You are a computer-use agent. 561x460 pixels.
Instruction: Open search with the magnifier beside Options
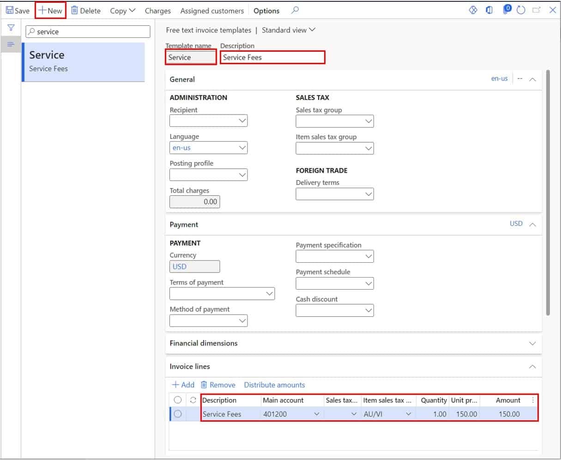(x=294, y=10)
